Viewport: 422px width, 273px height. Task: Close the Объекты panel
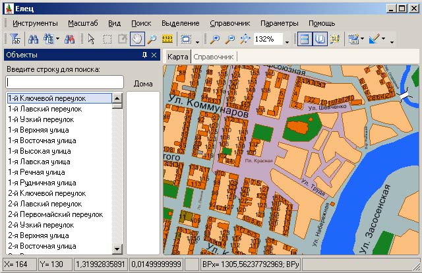pyautogui.click(x=154, y=55)
